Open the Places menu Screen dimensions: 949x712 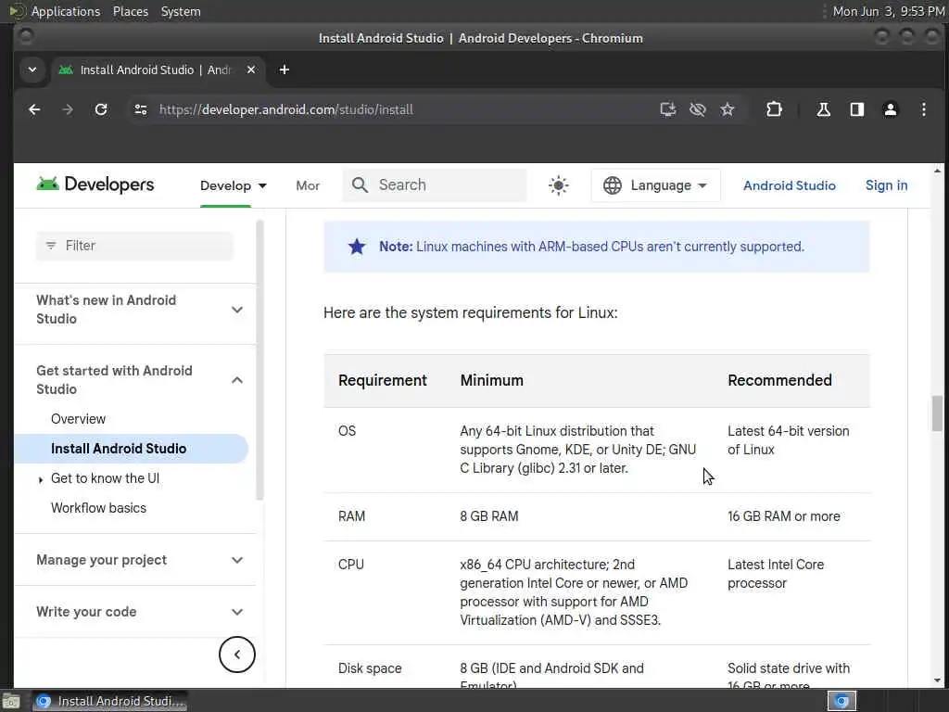[x=131, y=11]
